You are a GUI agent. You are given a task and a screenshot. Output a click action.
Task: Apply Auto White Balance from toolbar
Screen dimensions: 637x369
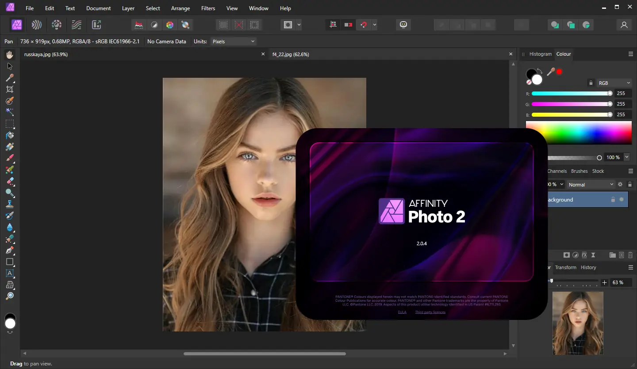[185, 25]
